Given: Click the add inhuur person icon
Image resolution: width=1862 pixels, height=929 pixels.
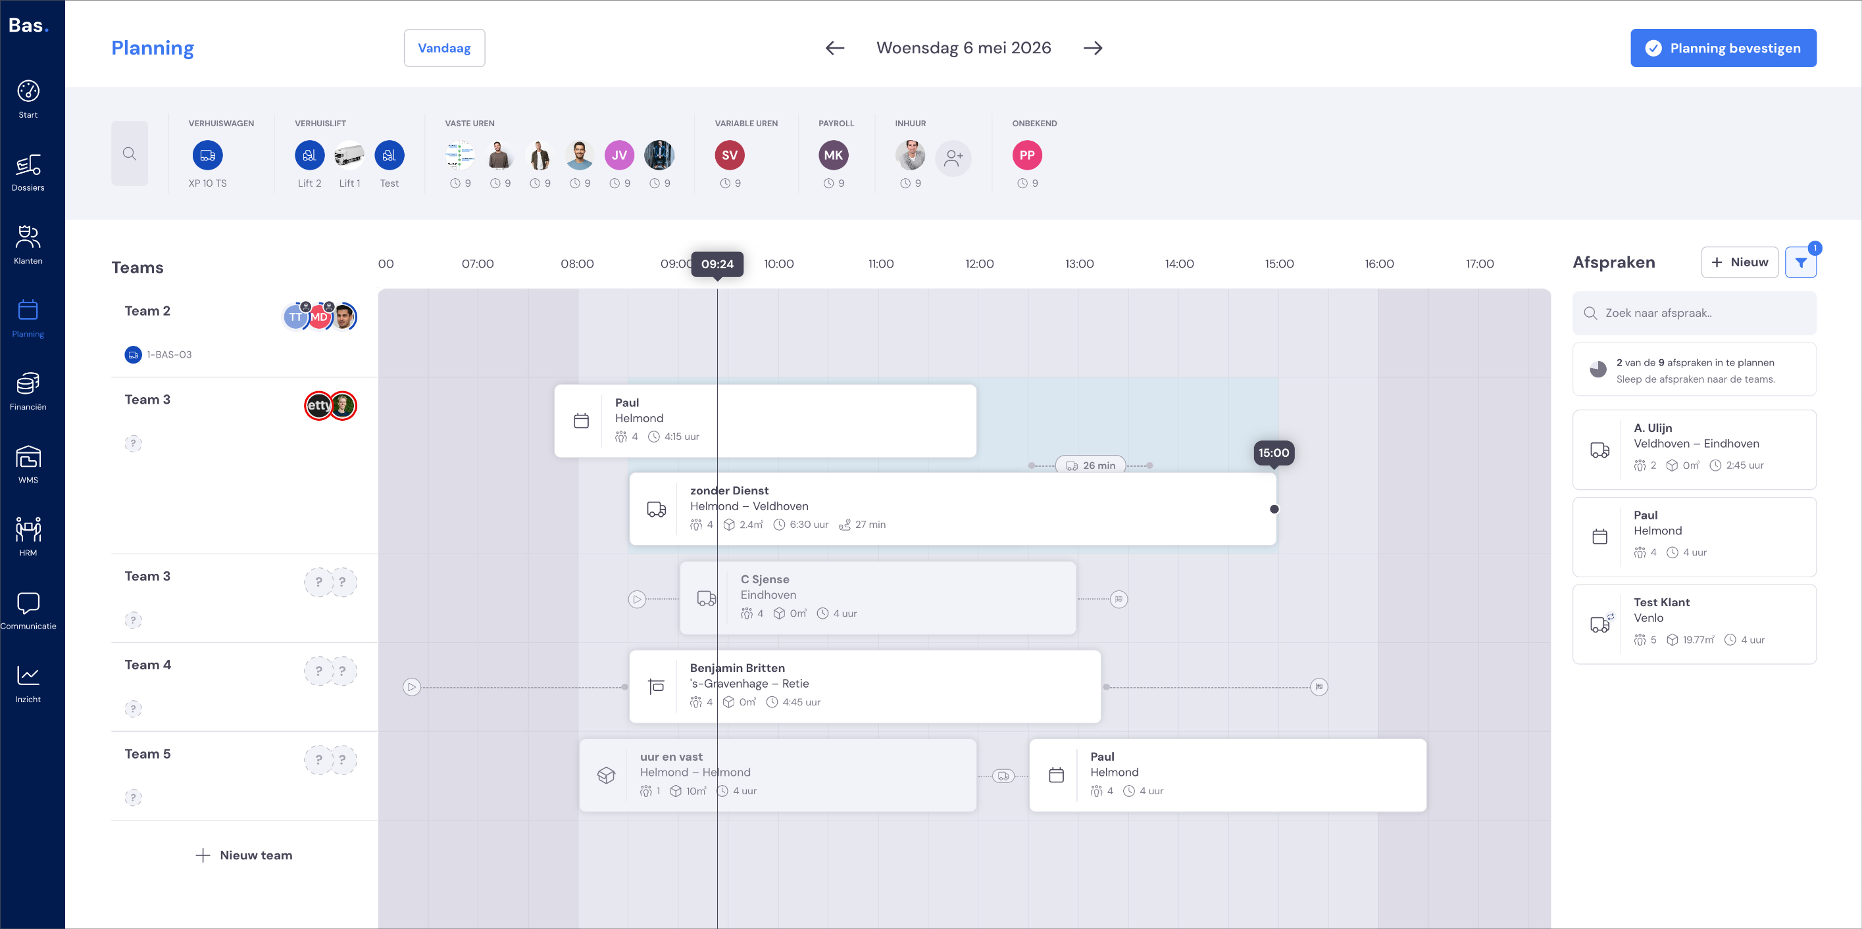Looking at the screenshot, I should [x=953, y=158].
